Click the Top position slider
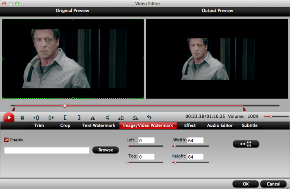290x189 pixels. tap(145, 162)
